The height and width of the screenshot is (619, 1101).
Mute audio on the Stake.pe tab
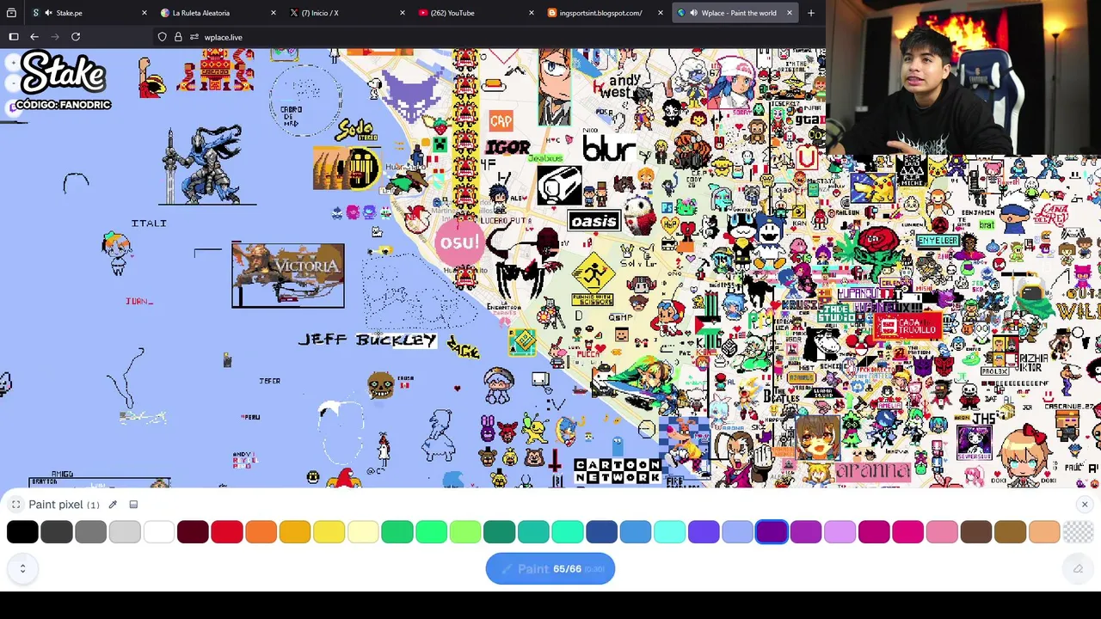pyautogui.click(x=48, y=13)
